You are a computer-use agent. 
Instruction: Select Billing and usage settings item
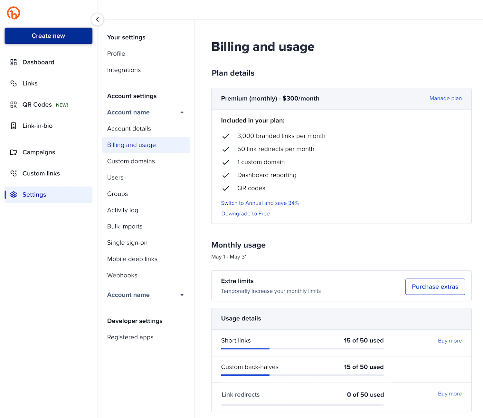tap(146, 145)
